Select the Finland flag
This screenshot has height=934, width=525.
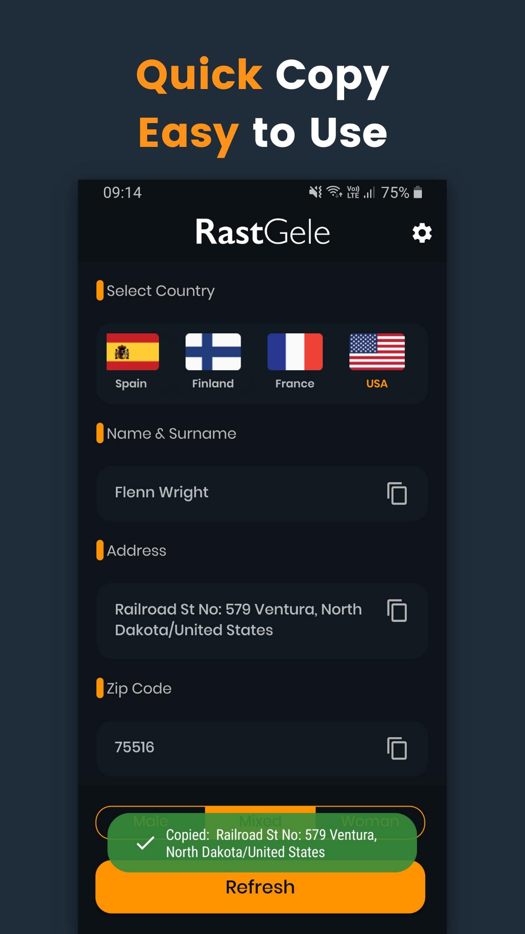click(x=213, y=352)
